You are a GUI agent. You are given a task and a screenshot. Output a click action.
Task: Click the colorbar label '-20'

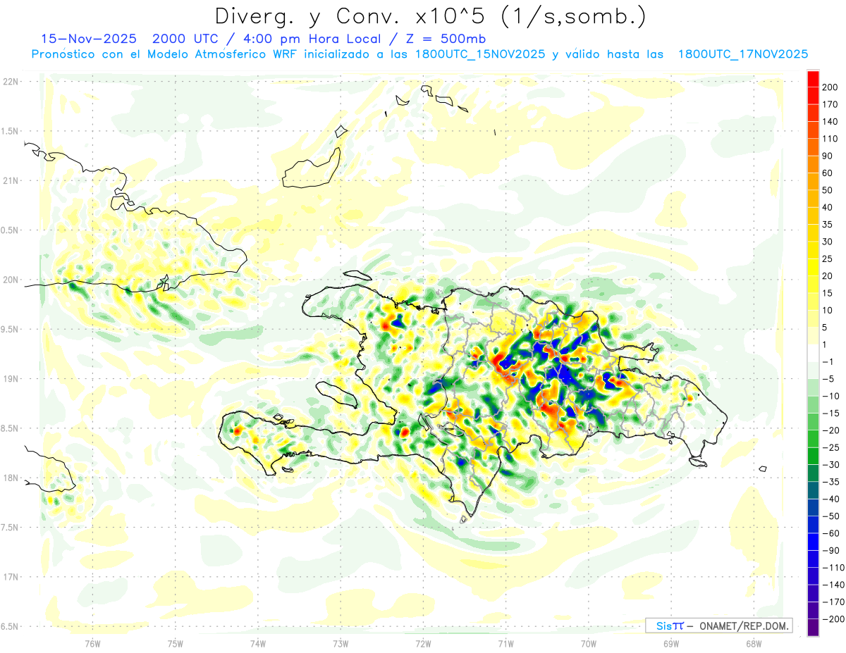click(x=832, y=430)
